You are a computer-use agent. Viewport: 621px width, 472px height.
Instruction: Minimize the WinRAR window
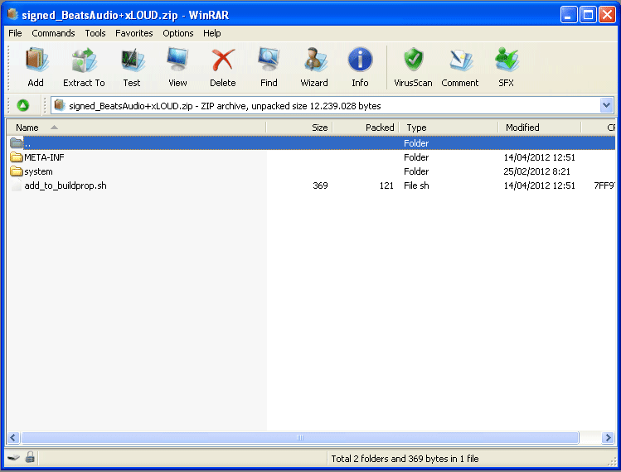(x=568, y=15)
